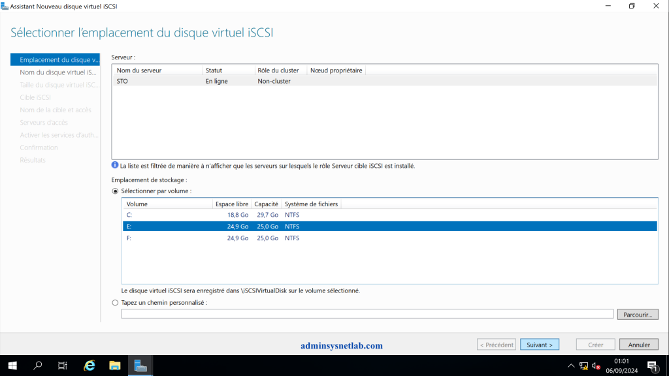This screenshot has height=376, width=669.
Task: Click the Suivant button
Action: point(539,345)
